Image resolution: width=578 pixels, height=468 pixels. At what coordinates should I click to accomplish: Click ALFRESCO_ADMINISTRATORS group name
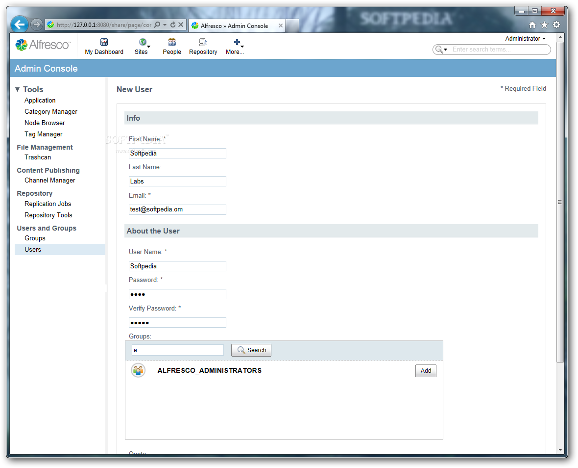(209, 370)
